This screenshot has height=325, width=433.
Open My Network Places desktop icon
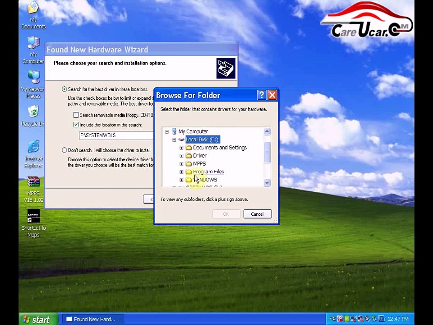32,84
